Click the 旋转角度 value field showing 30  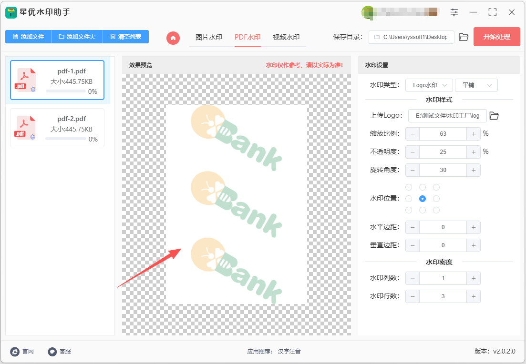(443, 170)
